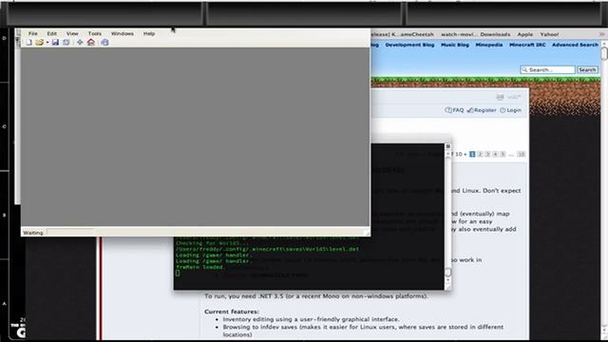Click the browser page vertical scrollbar thumb
Viewport: 608px width, 342px height.
click(604, 53)
